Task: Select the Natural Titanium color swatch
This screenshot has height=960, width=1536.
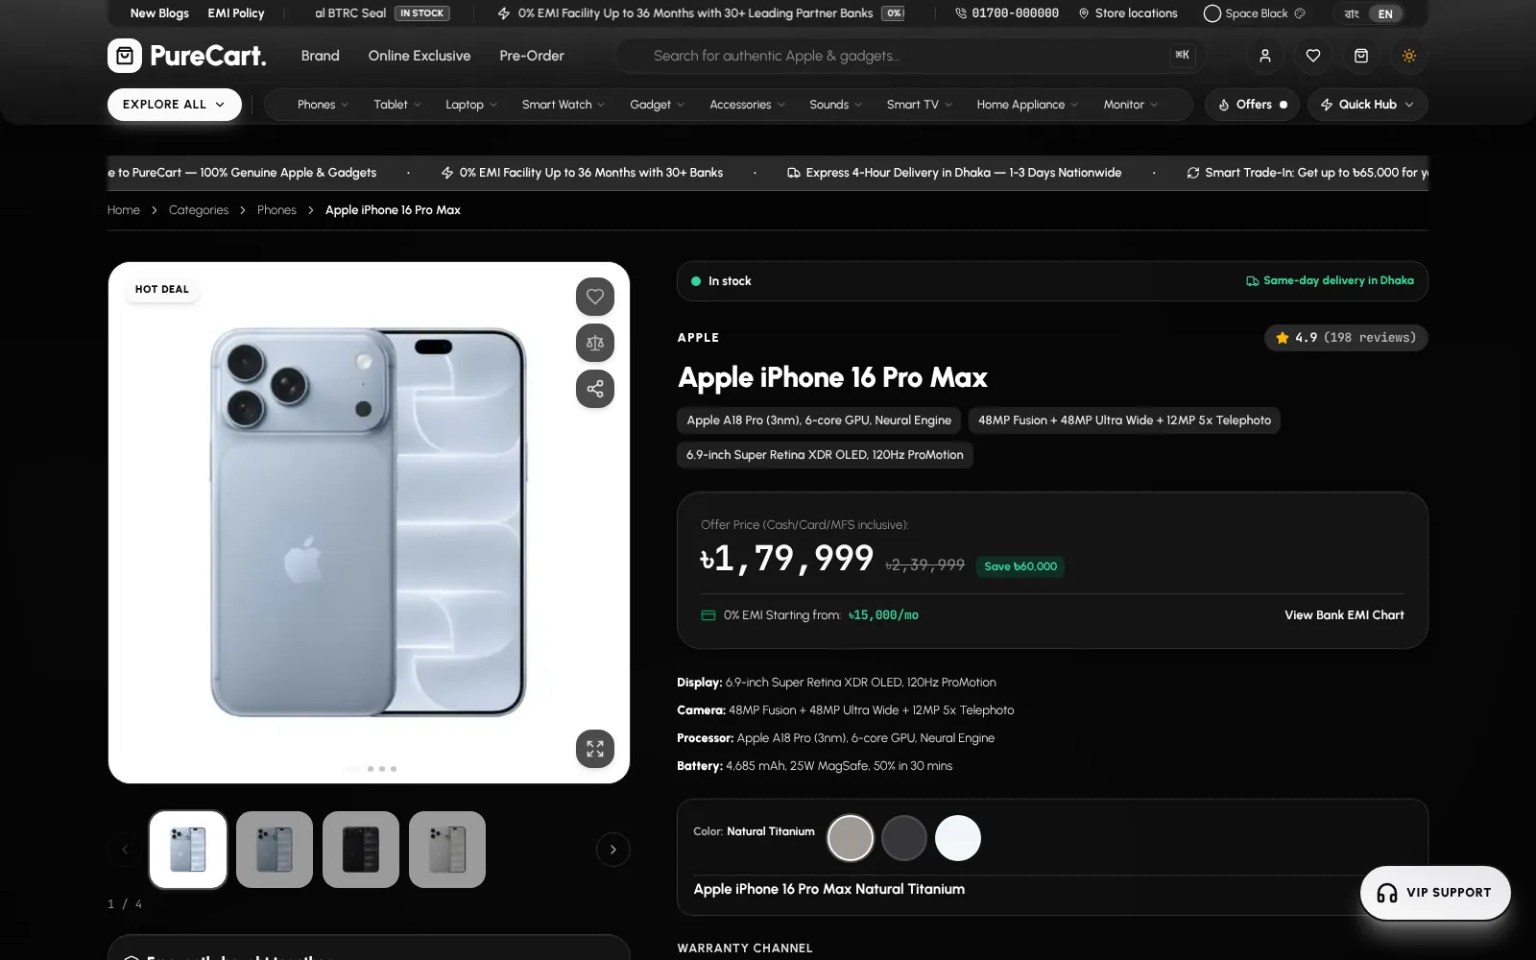Action: [x=851, y=838]
